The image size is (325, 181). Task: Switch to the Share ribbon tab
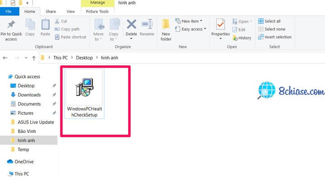(x=51, y=11)
